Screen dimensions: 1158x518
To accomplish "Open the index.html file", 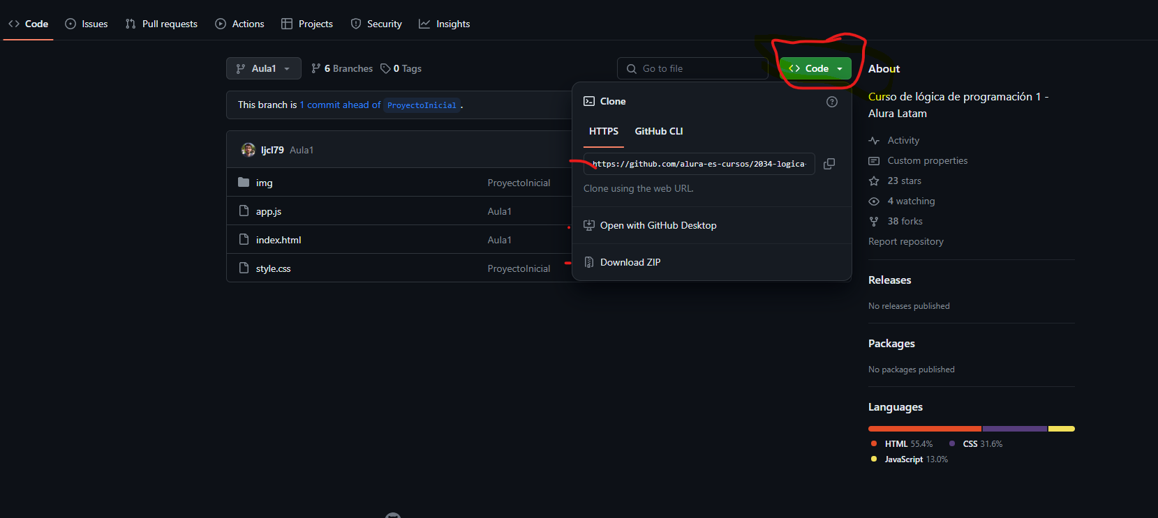I will [279, 240].
